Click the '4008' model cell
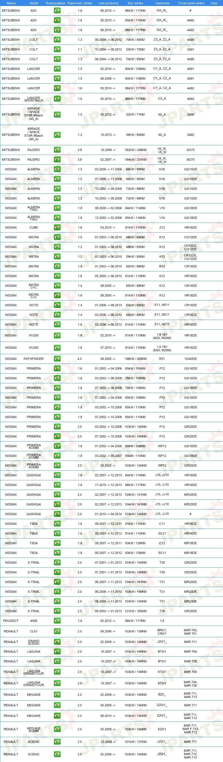Viewport: 223px width, 762px height. 34,621
